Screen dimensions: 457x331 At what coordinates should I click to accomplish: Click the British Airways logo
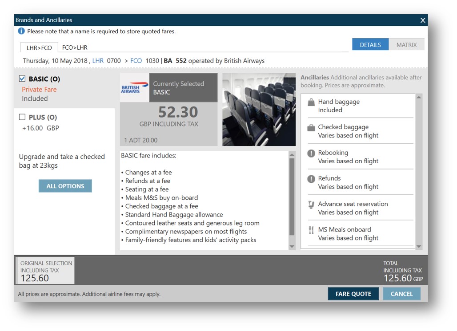pyautogui.click(x=134, y=87)
